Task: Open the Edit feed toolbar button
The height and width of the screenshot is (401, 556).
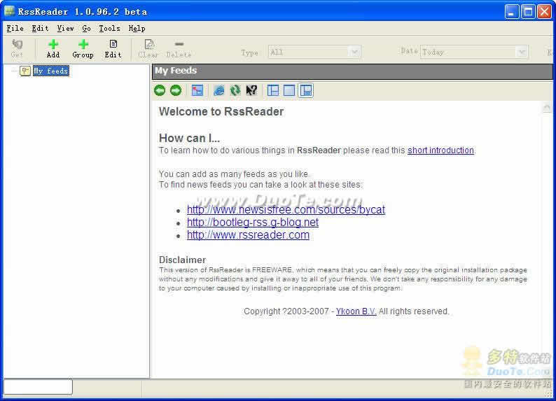Action: [113, 48]
